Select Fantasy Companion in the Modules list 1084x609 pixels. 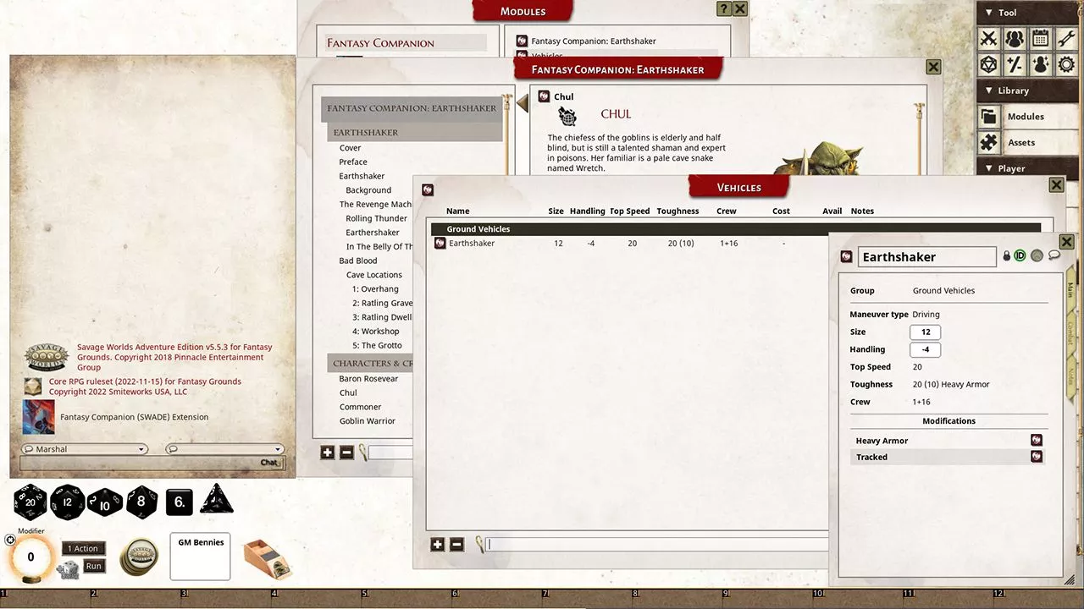(406, 43)
